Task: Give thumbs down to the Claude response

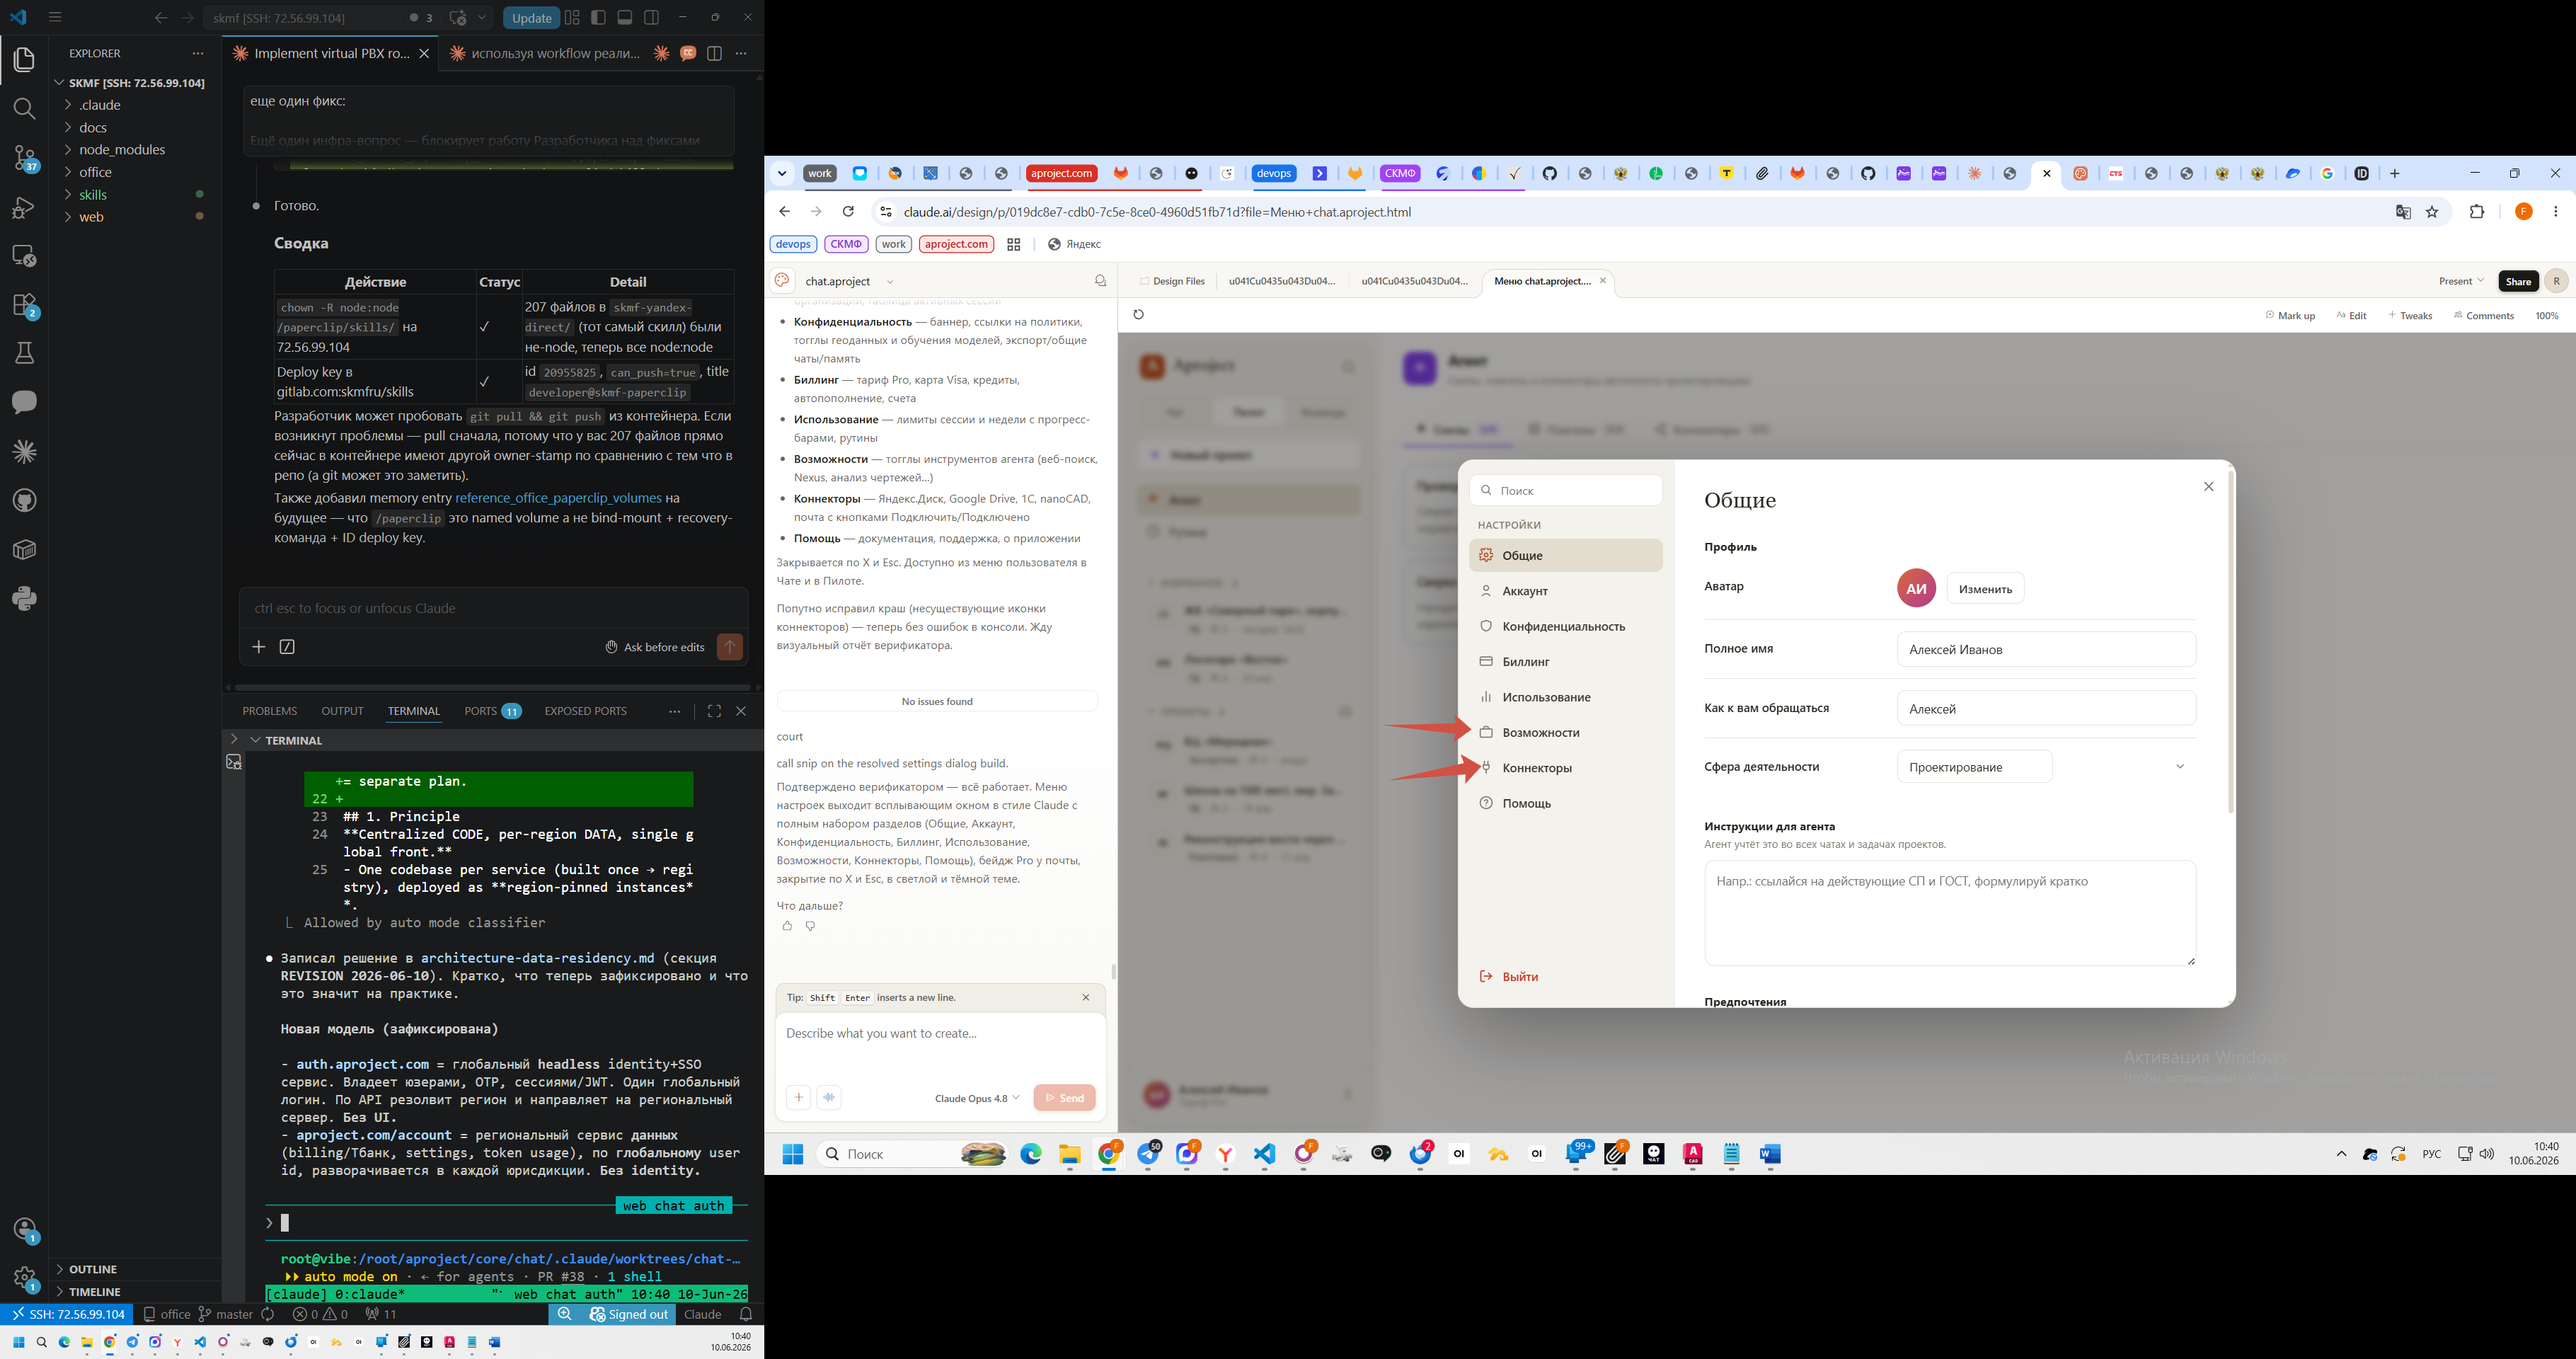Action: 810,926
